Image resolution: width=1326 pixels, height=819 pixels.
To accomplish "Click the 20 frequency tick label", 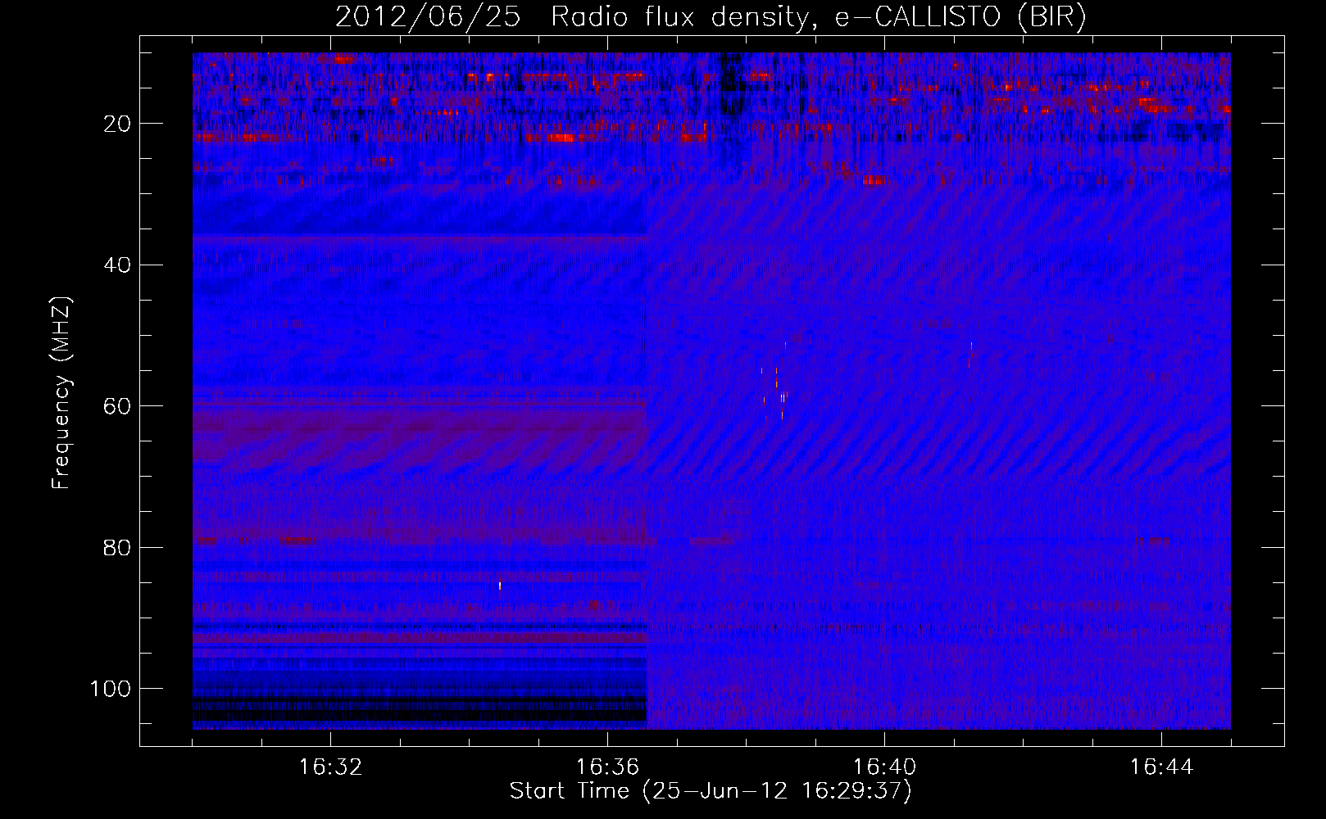I will (x=118, y=124).
